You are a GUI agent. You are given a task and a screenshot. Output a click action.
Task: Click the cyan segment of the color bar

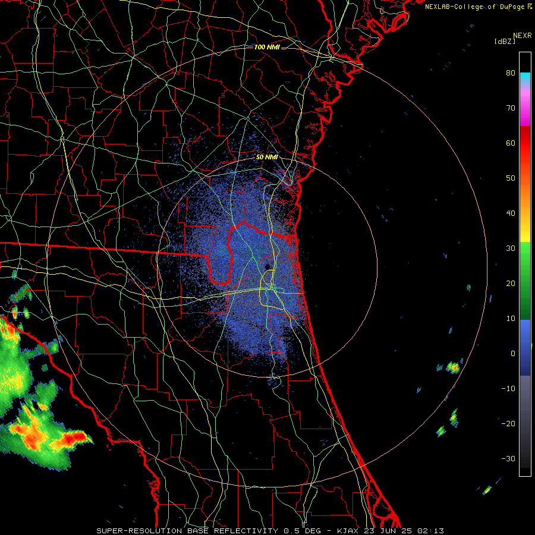click(525, 78)
